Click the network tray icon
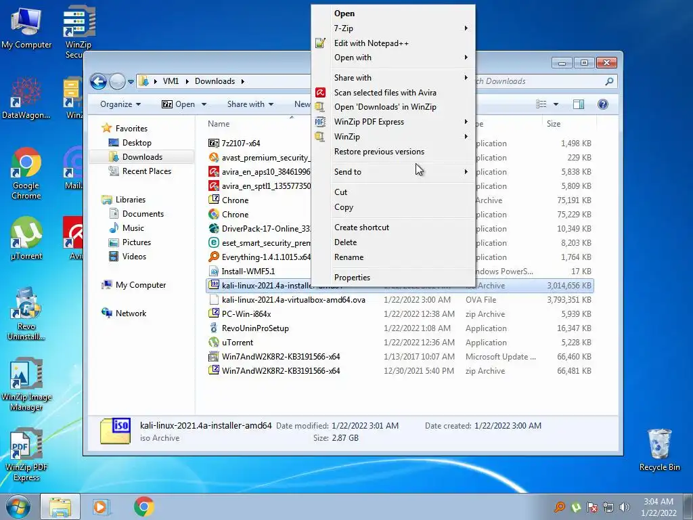Viewport: 693px width, 520px height. click(608, 506)
